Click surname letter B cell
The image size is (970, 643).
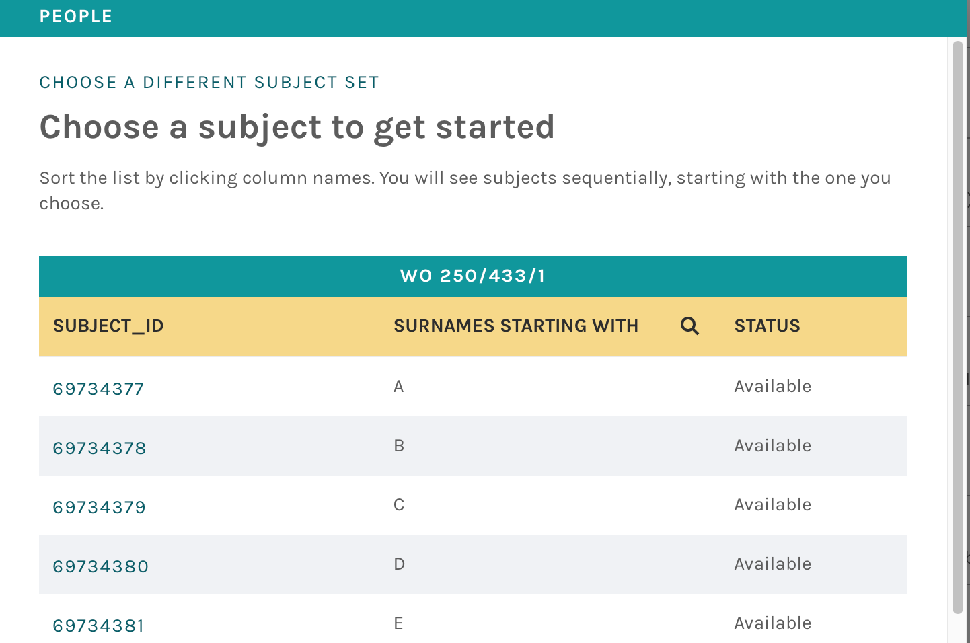[x=399, y=446]
